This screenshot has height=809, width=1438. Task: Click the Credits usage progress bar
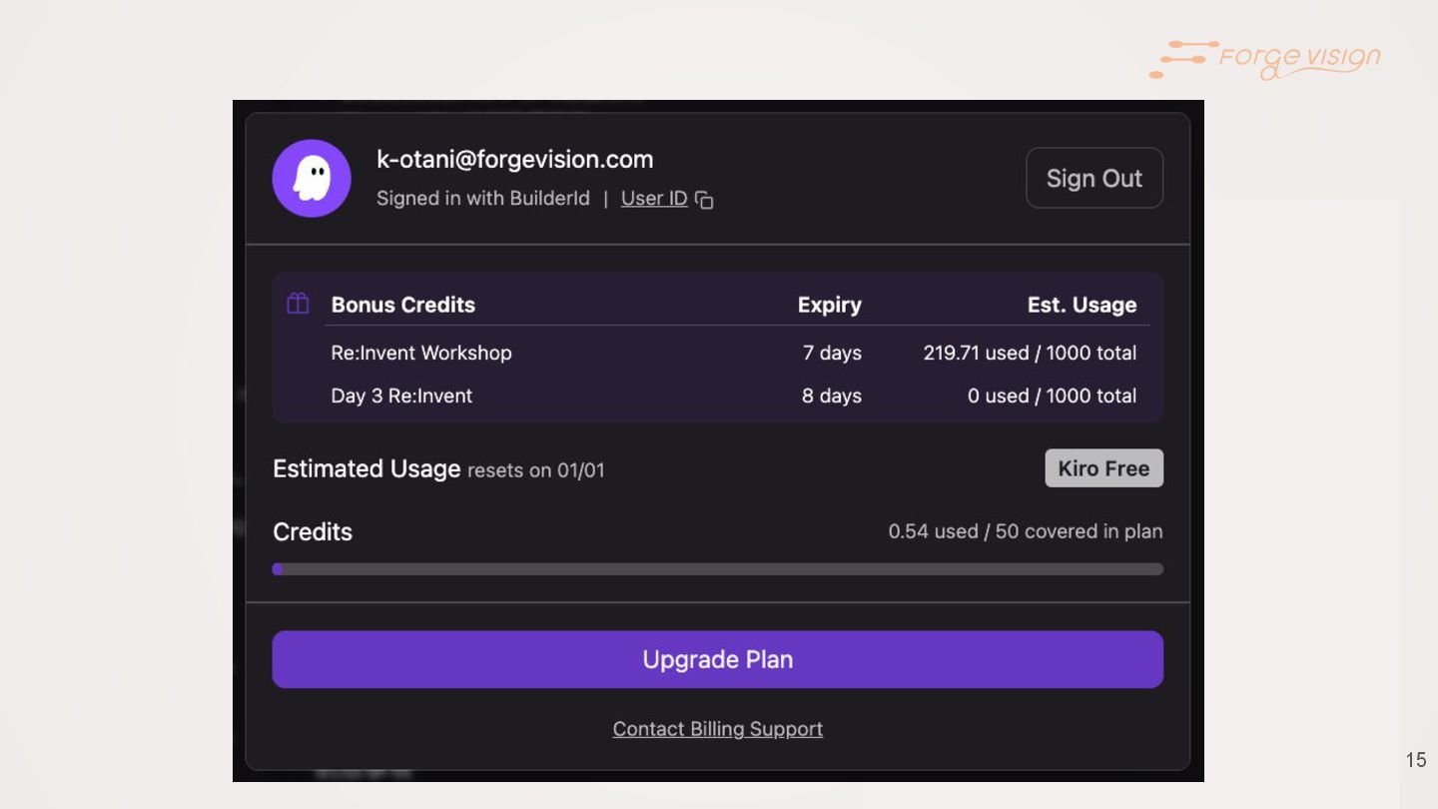tap(717, 569)
